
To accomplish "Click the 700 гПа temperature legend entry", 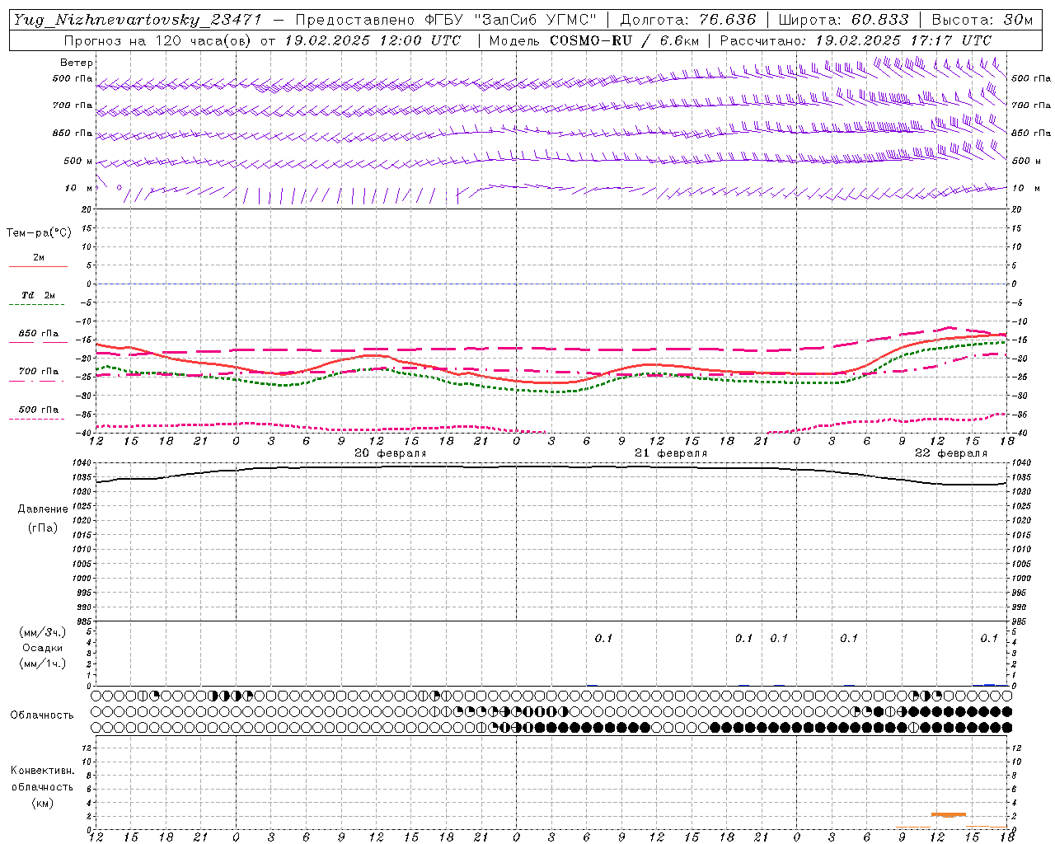I will [38, 372].
